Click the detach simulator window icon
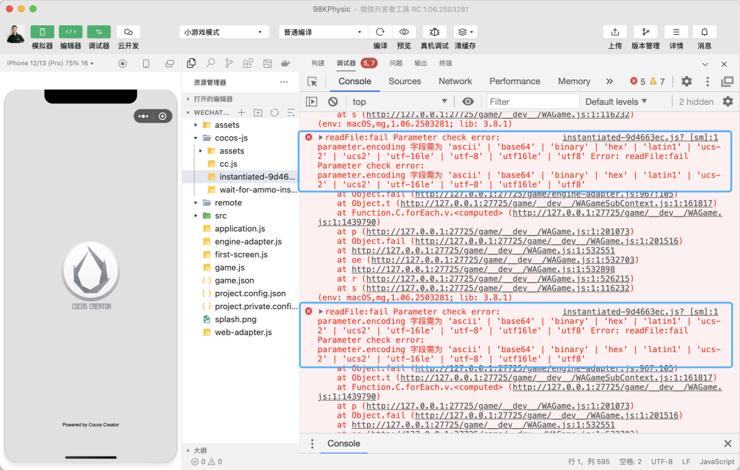The height and width of the screenshot is (470, 740). (169, 63)
